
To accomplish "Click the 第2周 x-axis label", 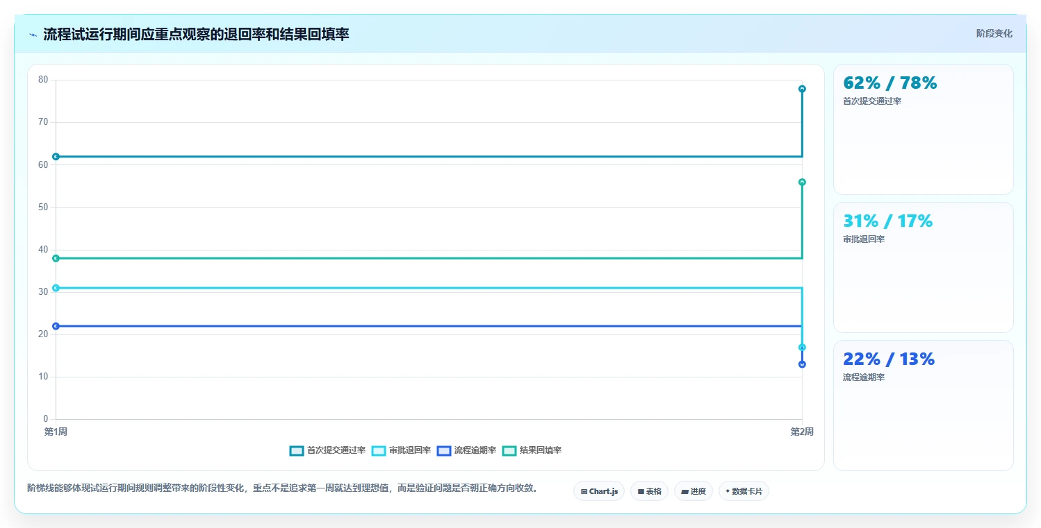I will [x=802, y=432].
